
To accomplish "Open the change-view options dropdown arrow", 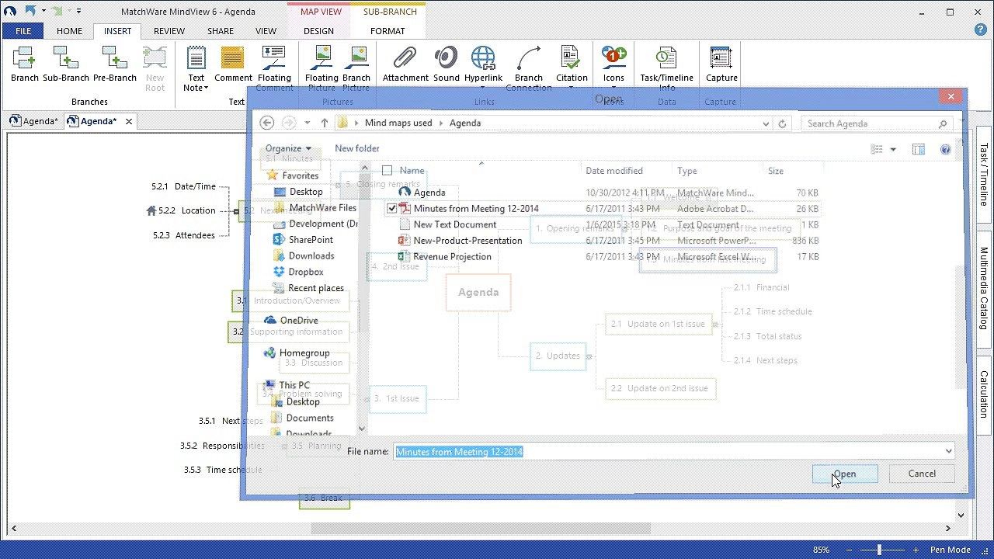I will pyautogui.click(x=893, y=149).
